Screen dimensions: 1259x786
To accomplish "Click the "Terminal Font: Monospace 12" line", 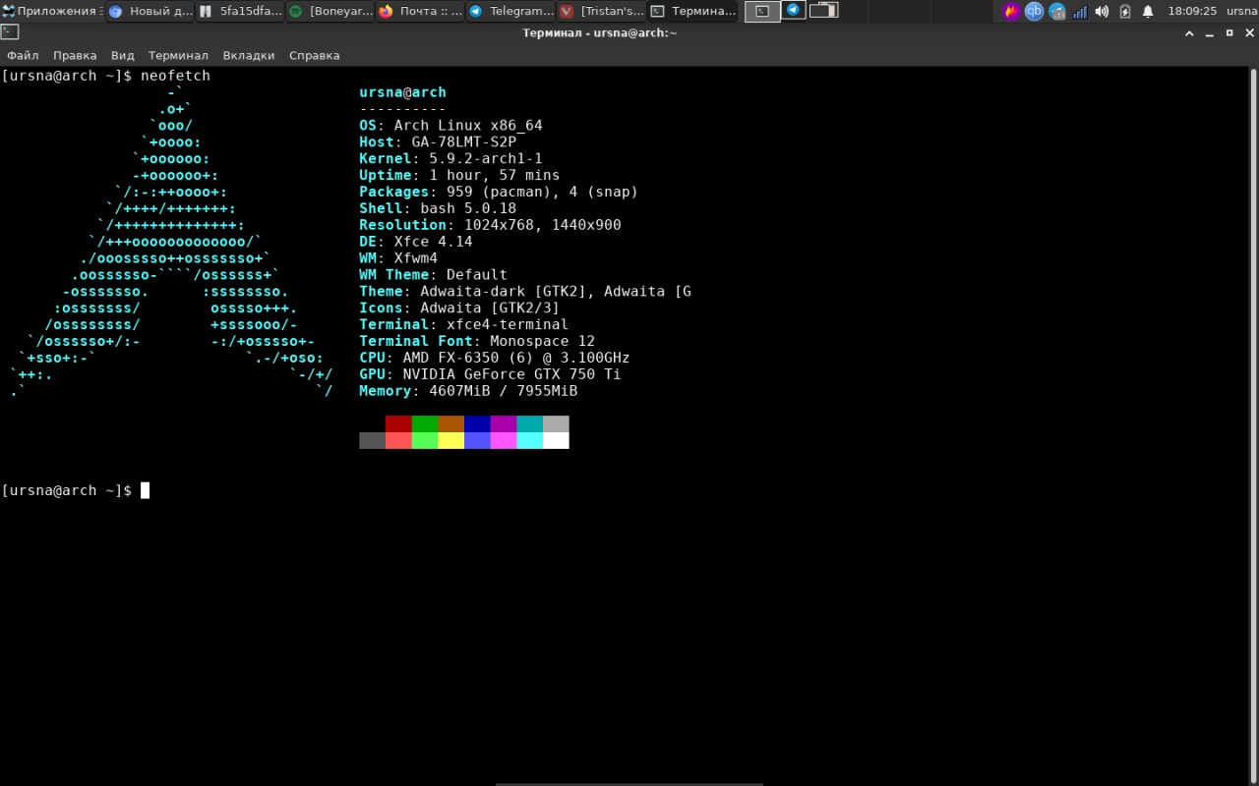I will click(x=477, y=343).
